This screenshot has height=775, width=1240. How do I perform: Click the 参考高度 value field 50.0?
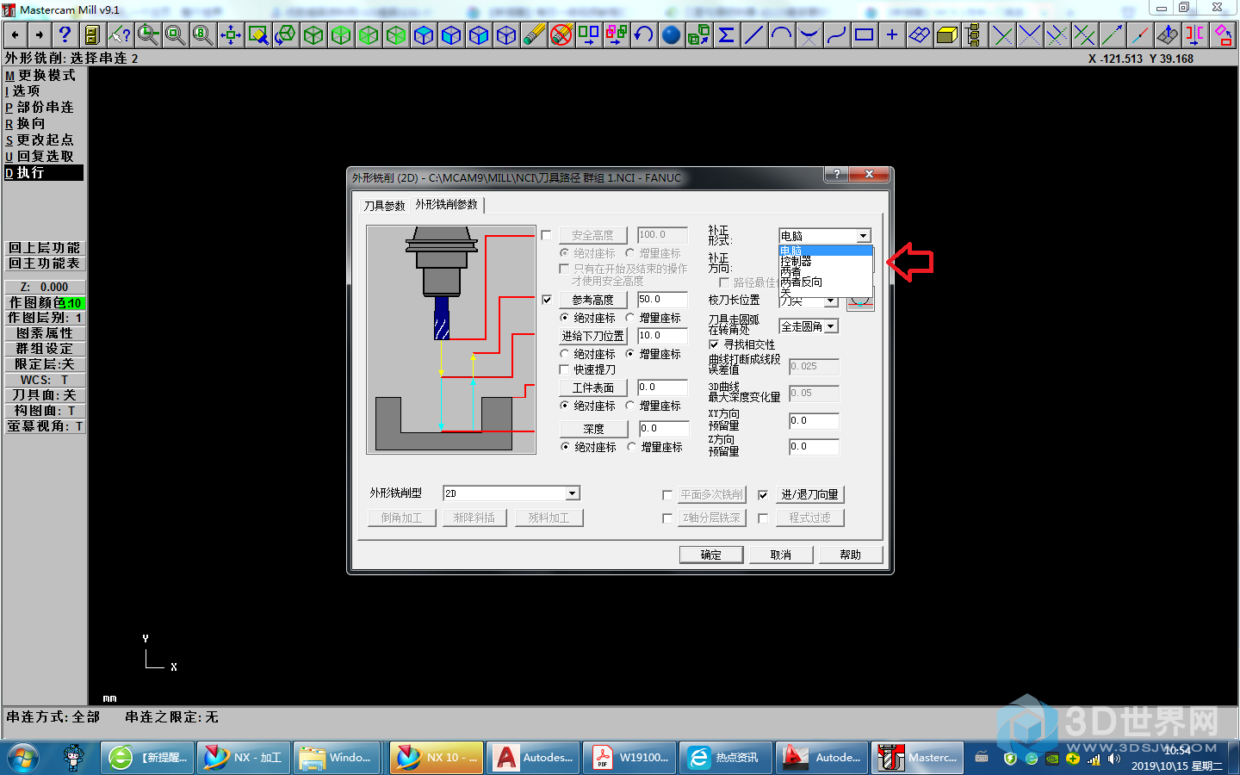coord(662,300)
